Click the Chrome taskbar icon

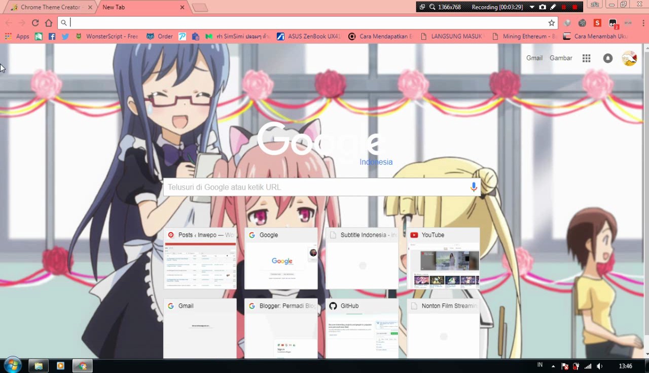pyautogui.click(x=83, y=366)
